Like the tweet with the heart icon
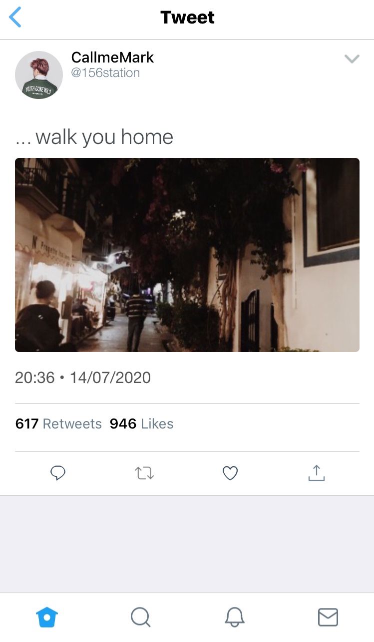Viewport: 374px width, 642px height. coord(230,472)
